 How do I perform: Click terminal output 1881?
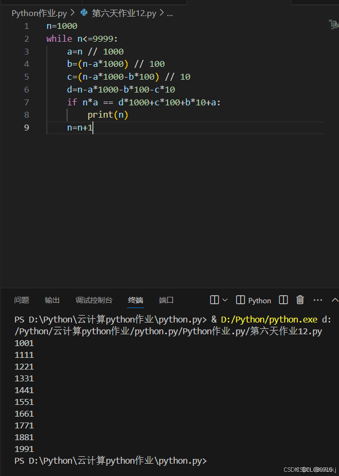point(24,437)
